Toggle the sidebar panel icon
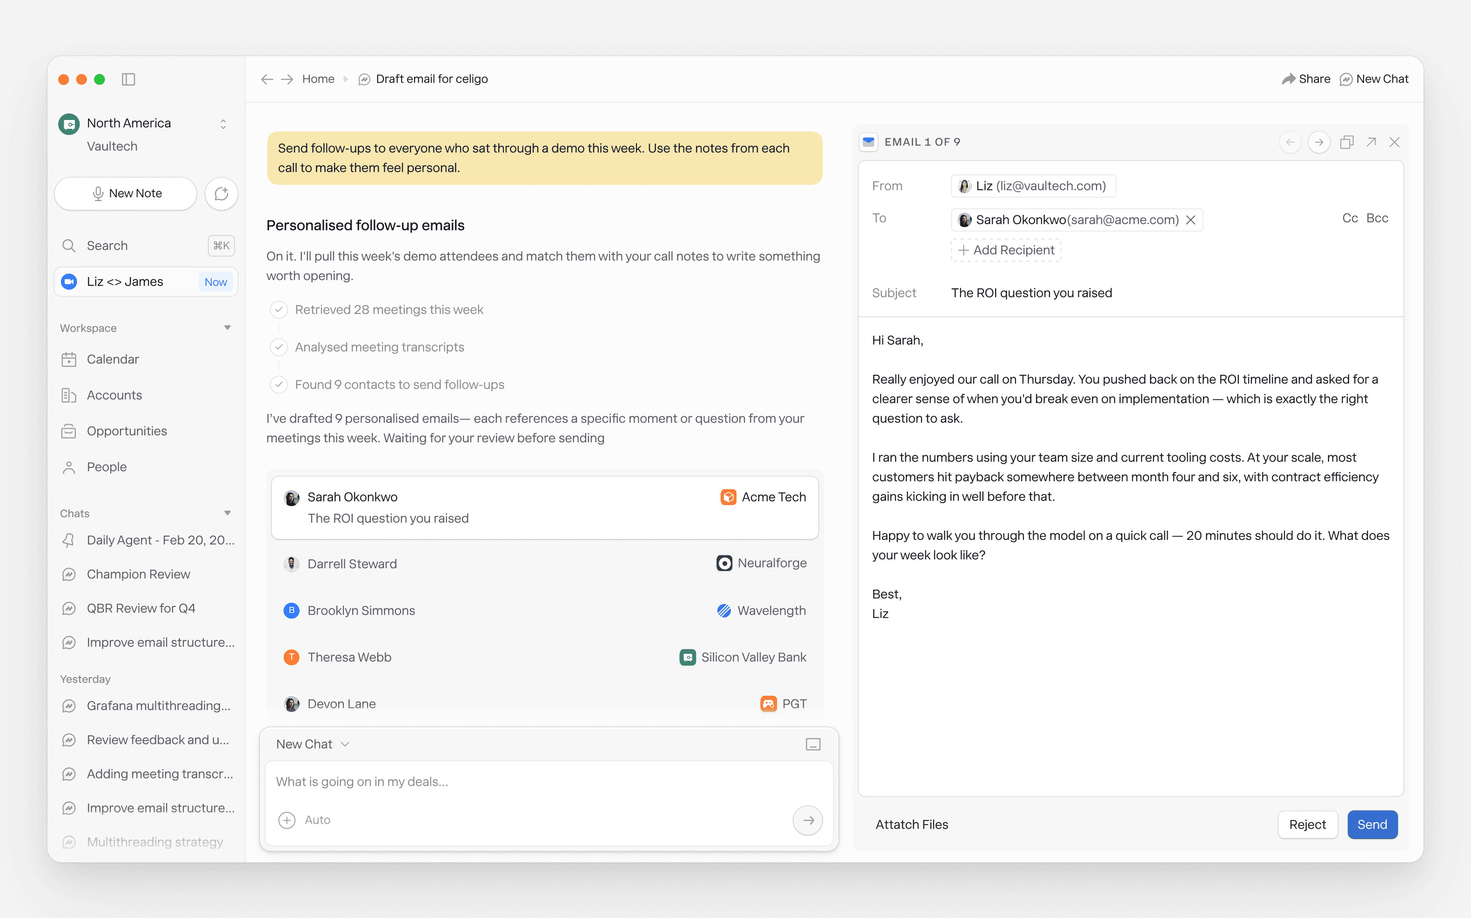The image size is (1471, 918). point(128,79)
